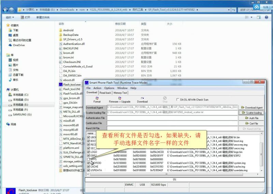This screenshot has width=273, height=194.
Task: Open the Window menu
Action: (122, 88)
